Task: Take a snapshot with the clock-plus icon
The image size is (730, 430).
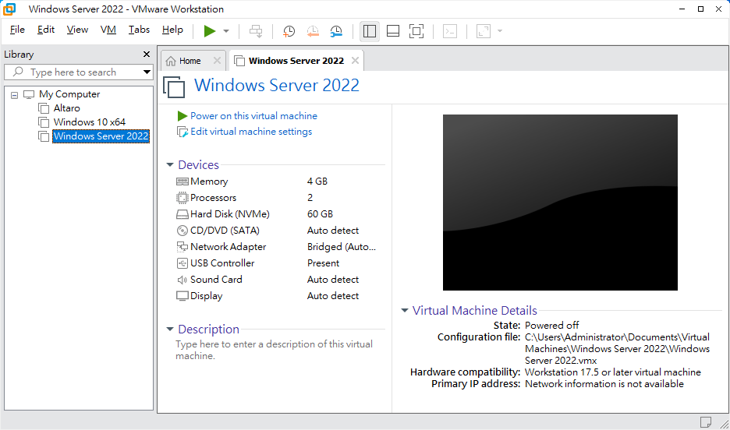Action: 289,31
